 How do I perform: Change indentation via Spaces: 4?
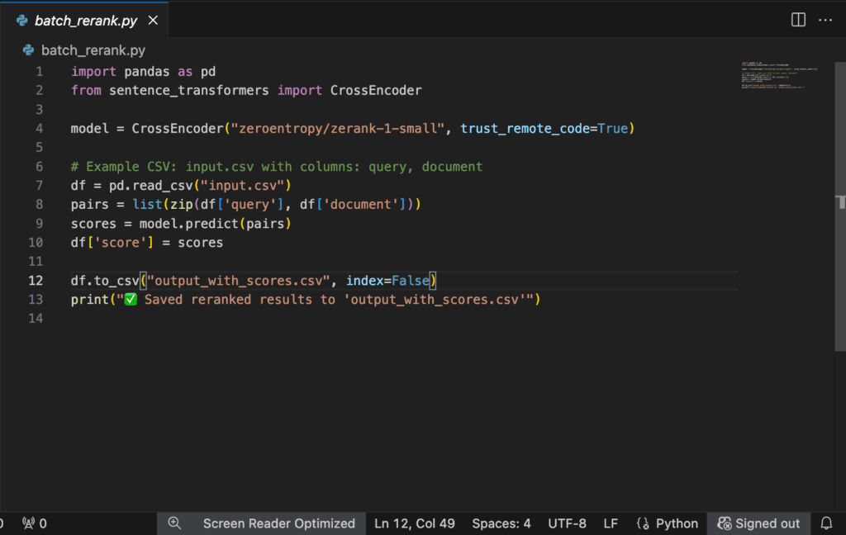(501, 523)
